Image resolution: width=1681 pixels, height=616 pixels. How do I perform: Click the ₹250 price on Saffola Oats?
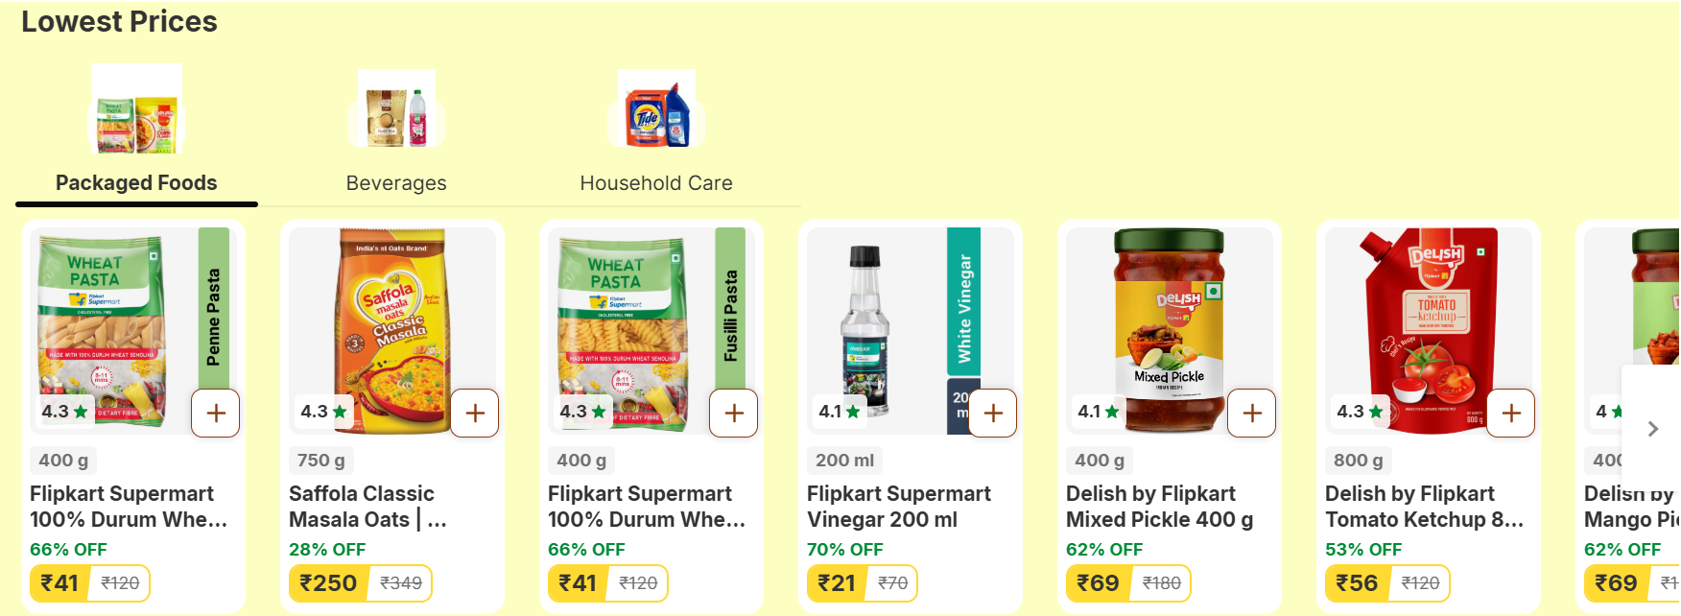coord(328,583)
